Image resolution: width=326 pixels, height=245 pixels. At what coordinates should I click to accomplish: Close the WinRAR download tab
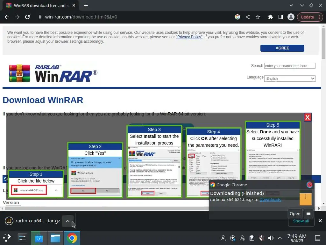(74, 5)
